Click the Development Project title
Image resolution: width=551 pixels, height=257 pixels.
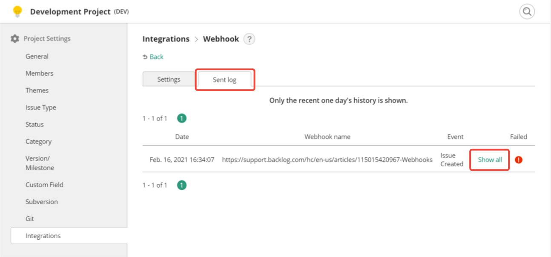[x=70, y=12]
